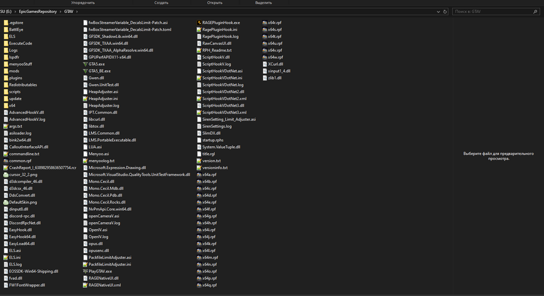
Task: Select RAGENativeUI.dll file name
Action: point(103,278)
